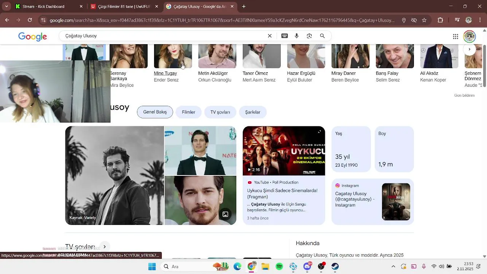The width and height of the screenshot is (487, 274).
Task: Open the tab search dropdown in Chrome
Action: click(x=6, y=6)
